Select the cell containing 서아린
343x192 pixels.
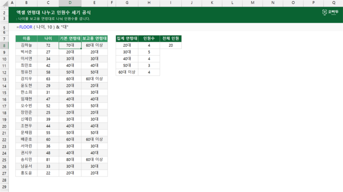click(x=26, y=146)
